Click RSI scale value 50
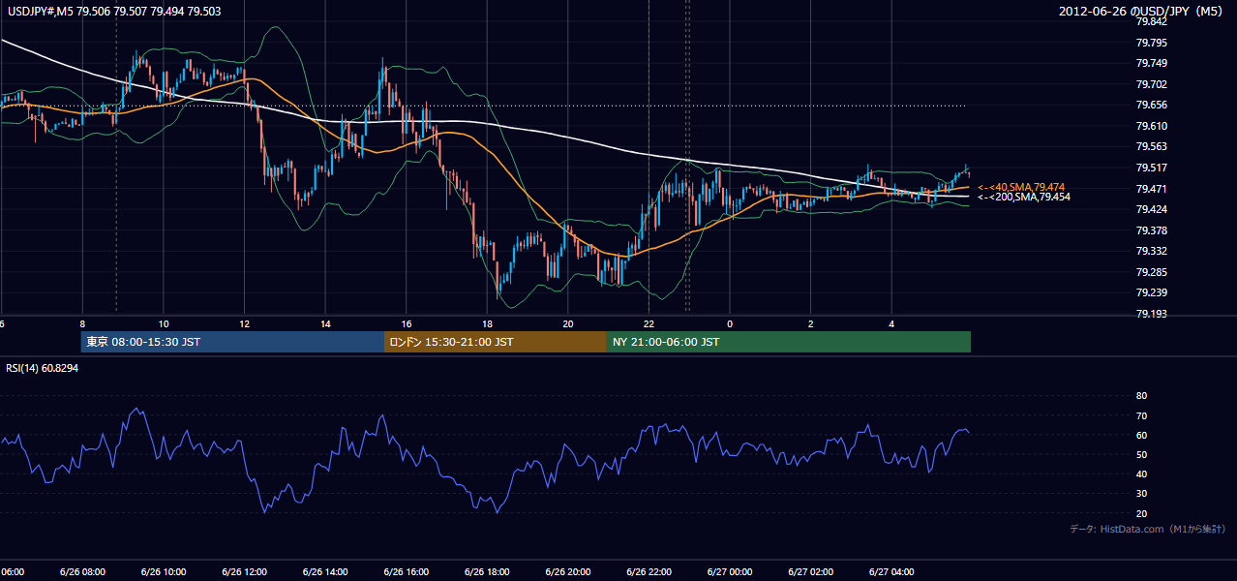This screenshot has width=1237, height=581. pyautogui.click(x=1141, y=454)
